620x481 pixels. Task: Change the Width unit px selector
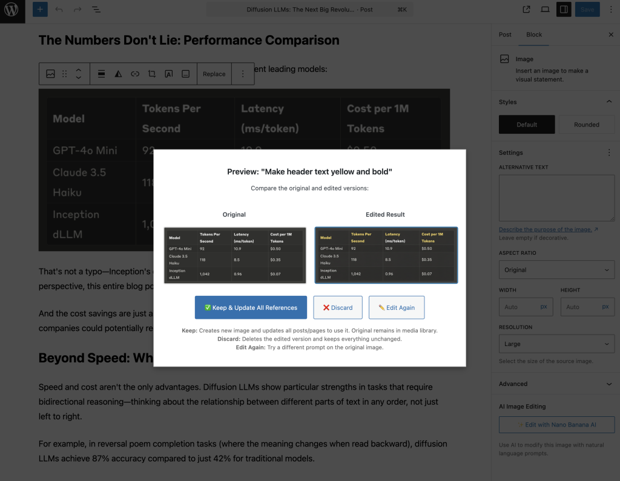[x=544, y=307]
